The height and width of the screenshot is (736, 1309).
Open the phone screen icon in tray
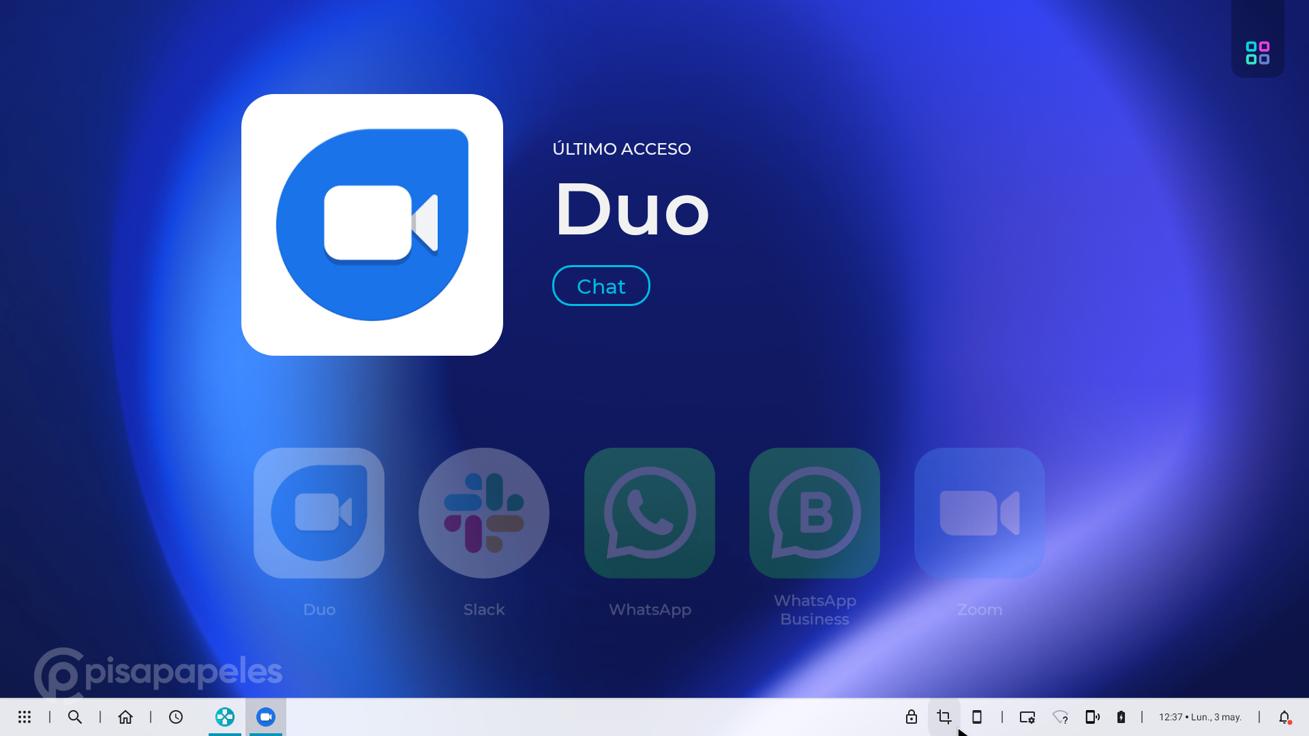pos(977,717)
